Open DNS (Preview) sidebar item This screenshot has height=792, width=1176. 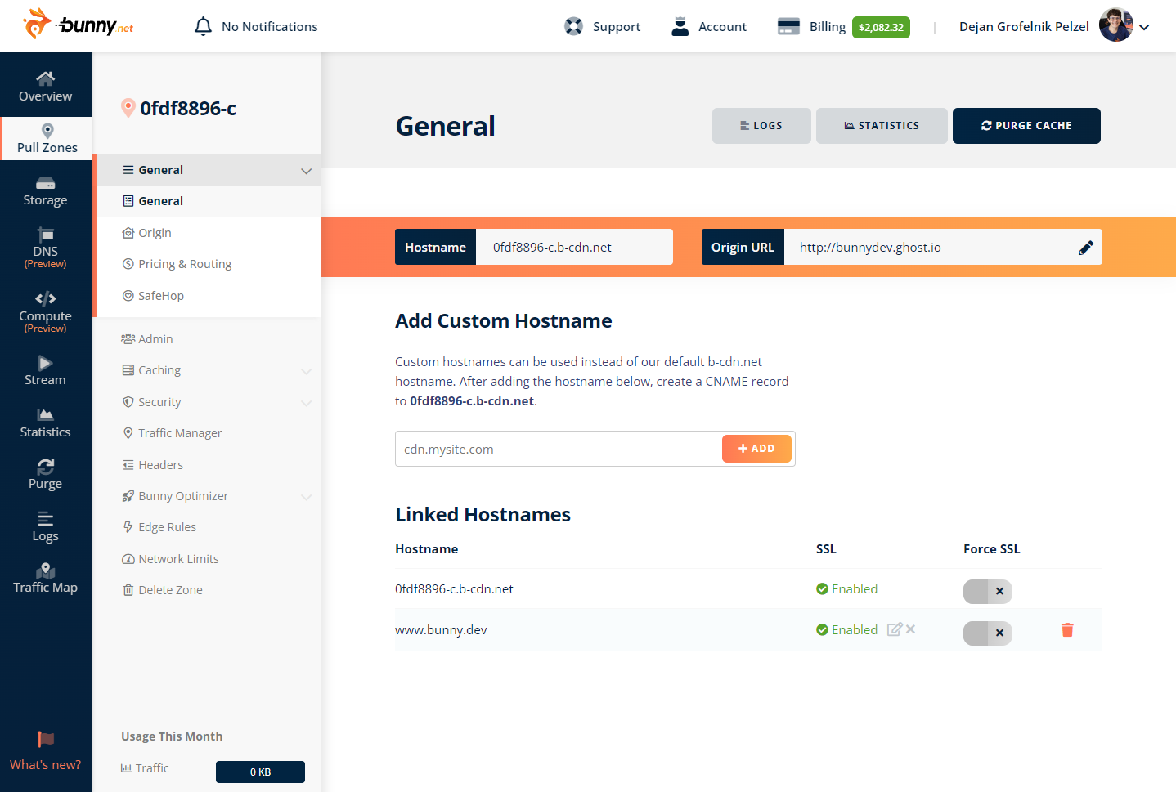46,248
